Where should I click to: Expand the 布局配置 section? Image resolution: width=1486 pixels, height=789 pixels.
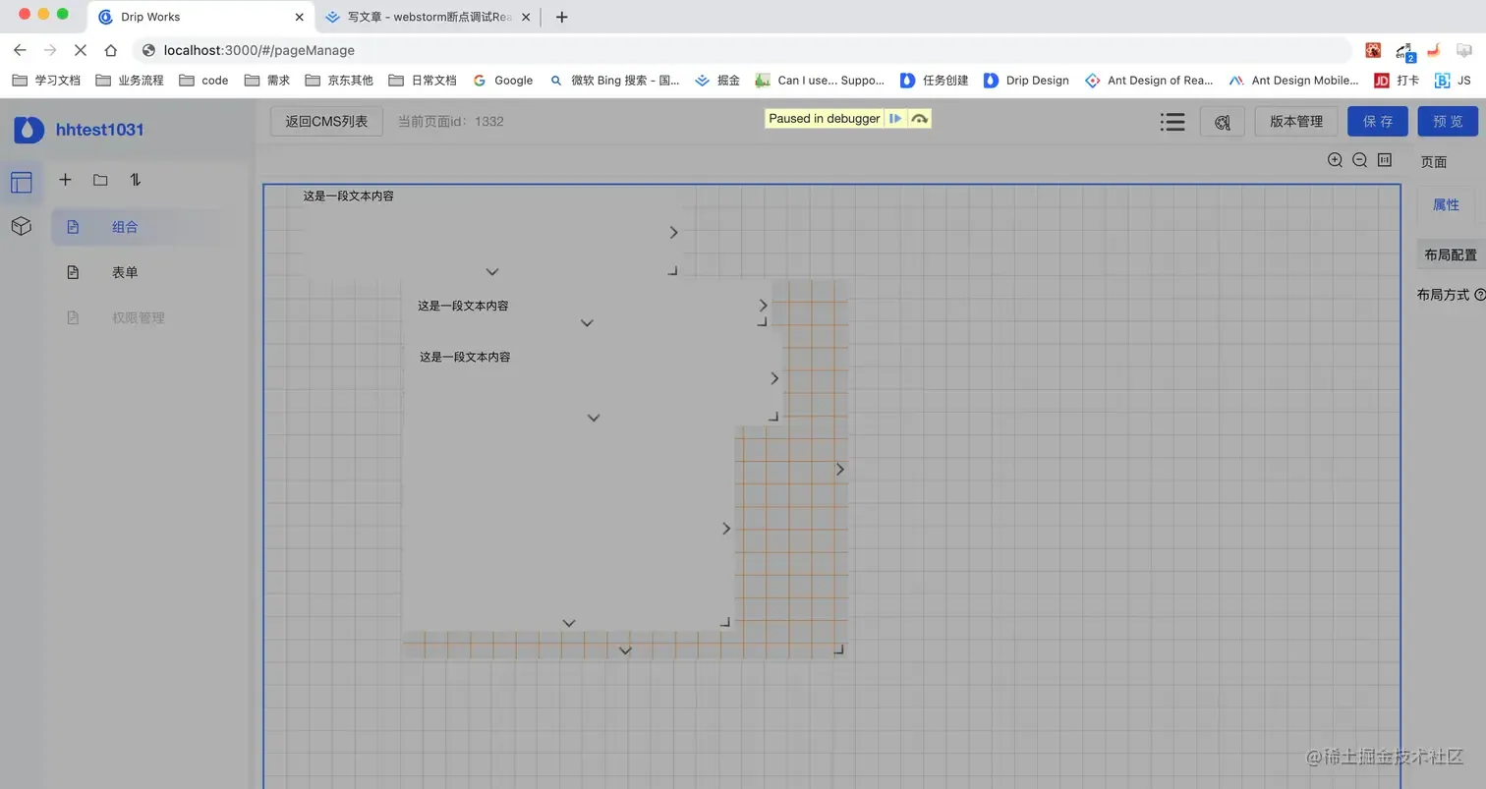pyautogui.click(x=1451, y=254)
